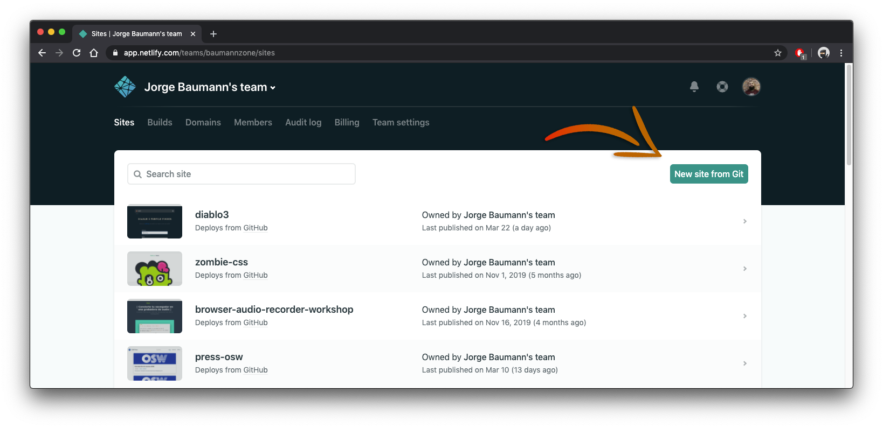Open the notifications bell
This screenshot has width=883, height=428.
point(694,87)
